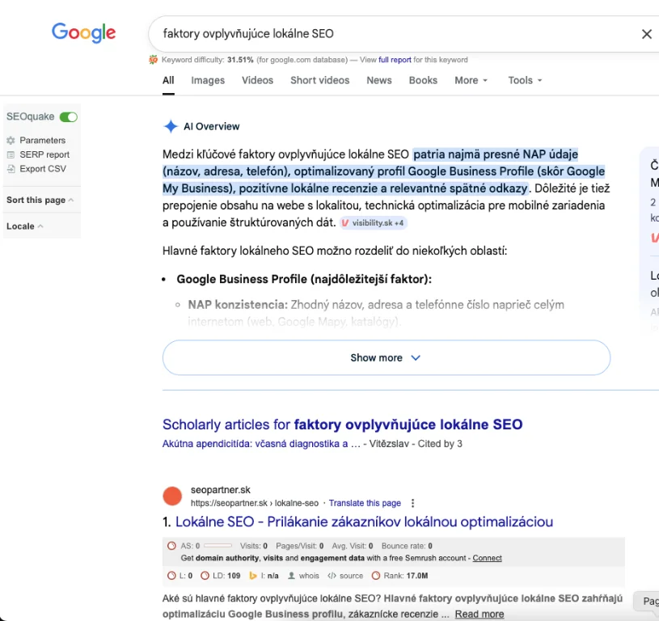
Task: Click the AI Overview sparkle icon
Action: click(171, 126)
